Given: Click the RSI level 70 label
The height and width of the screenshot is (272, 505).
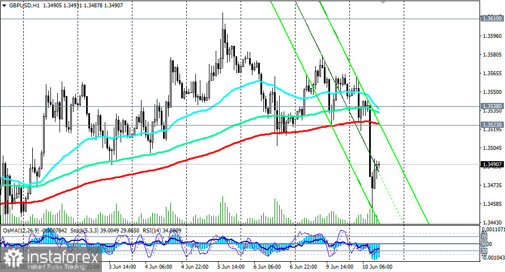Looking at the screenshot, I should pos(483,237).
